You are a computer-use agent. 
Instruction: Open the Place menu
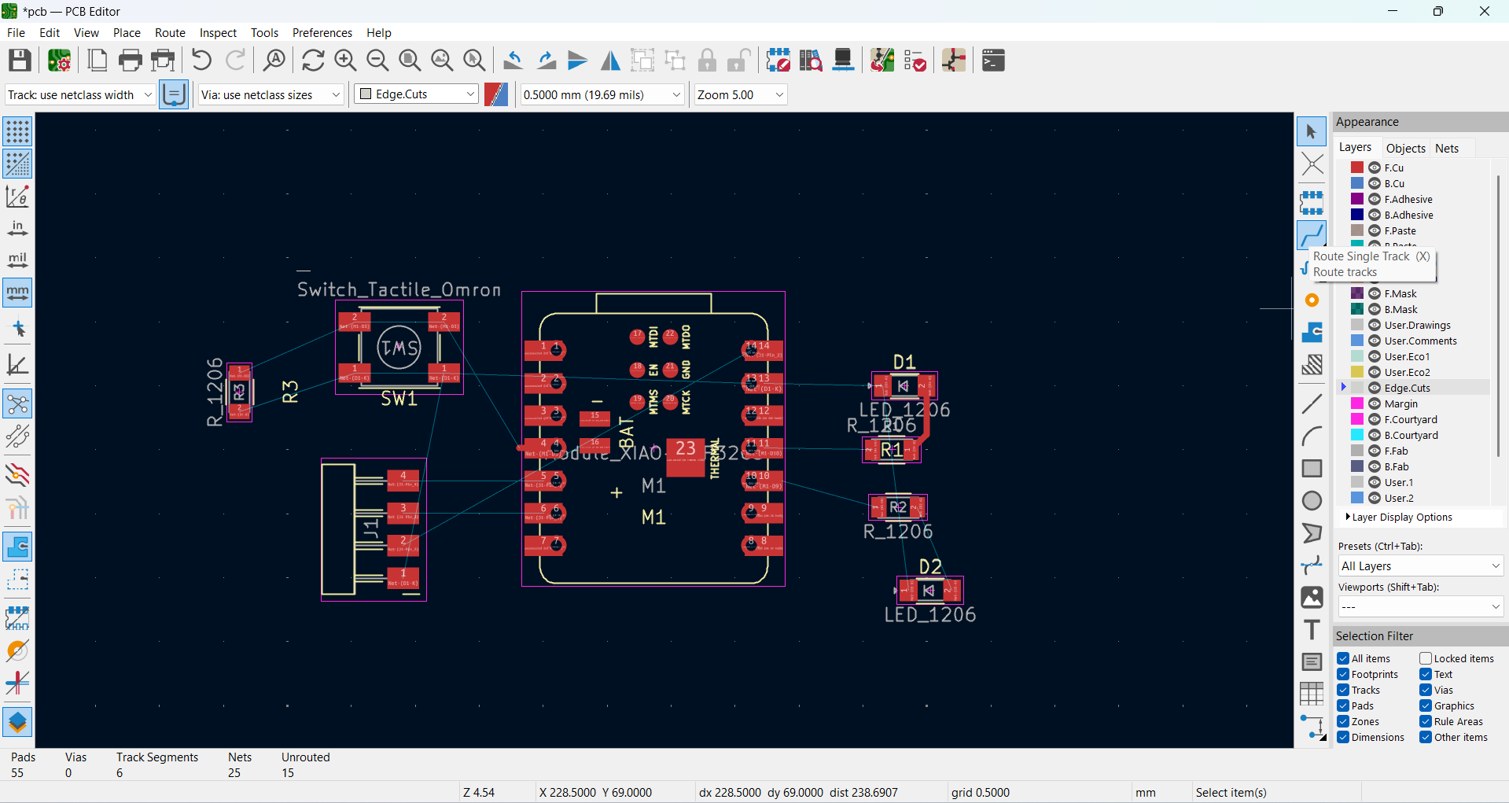pyautogui.click(x=127, y=32)
